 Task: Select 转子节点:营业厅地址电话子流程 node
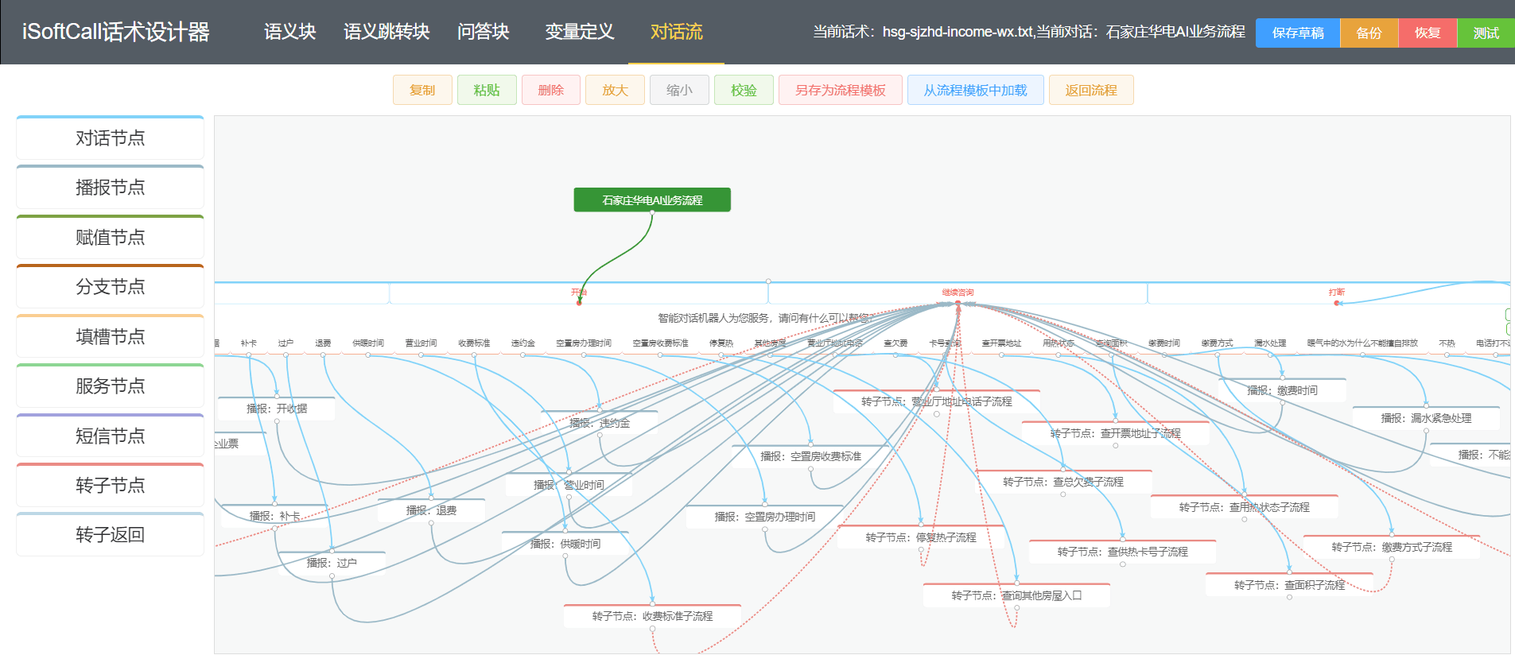(936, 401)
